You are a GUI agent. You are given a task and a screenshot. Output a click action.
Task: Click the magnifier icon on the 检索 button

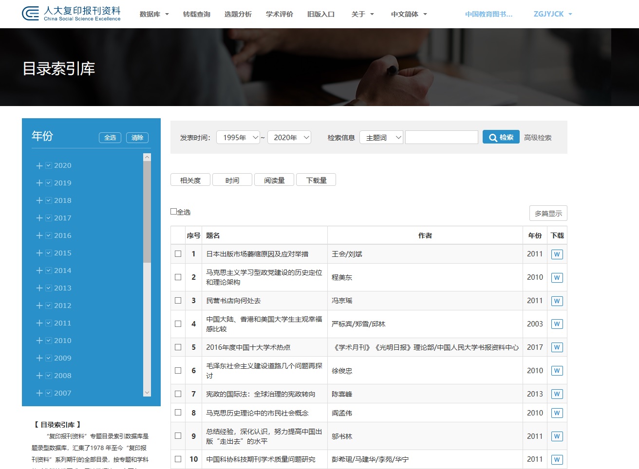point(492,137)
